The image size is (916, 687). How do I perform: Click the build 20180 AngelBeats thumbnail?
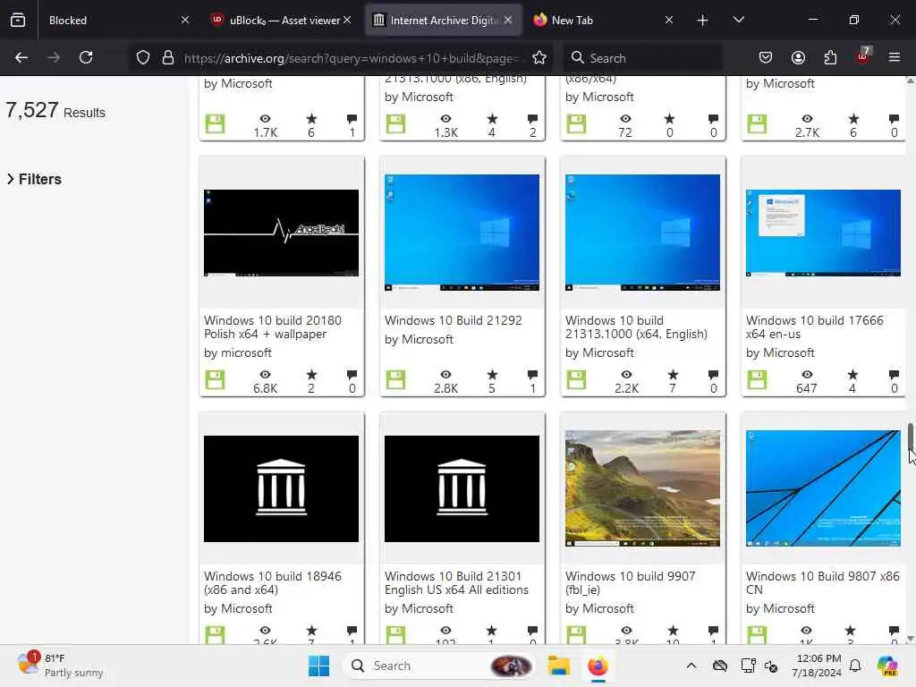coord(281,233)
